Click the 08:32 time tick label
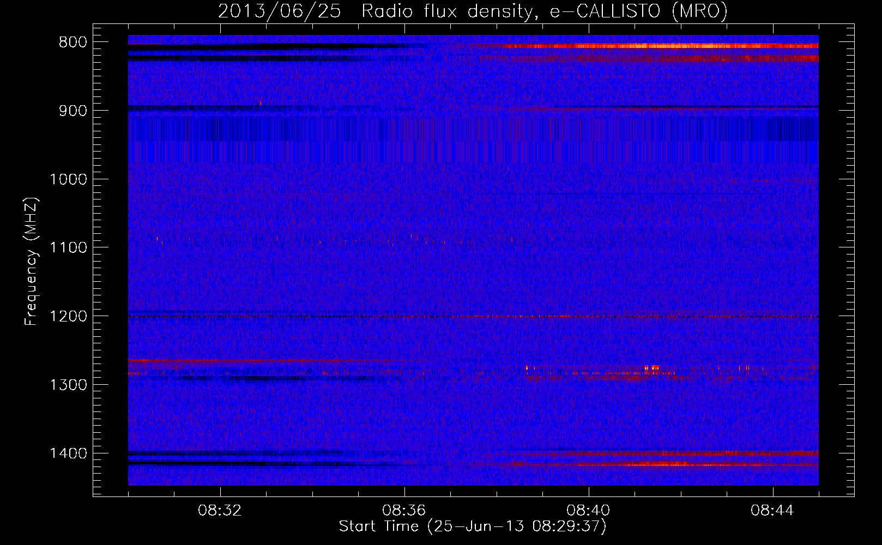The image size is (882, 545). (220, 511)
